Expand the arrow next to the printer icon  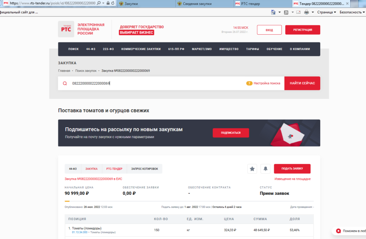(312, 12)
